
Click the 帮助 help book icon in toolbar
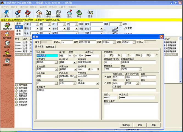pyautogui.click(x=7, y=13)
